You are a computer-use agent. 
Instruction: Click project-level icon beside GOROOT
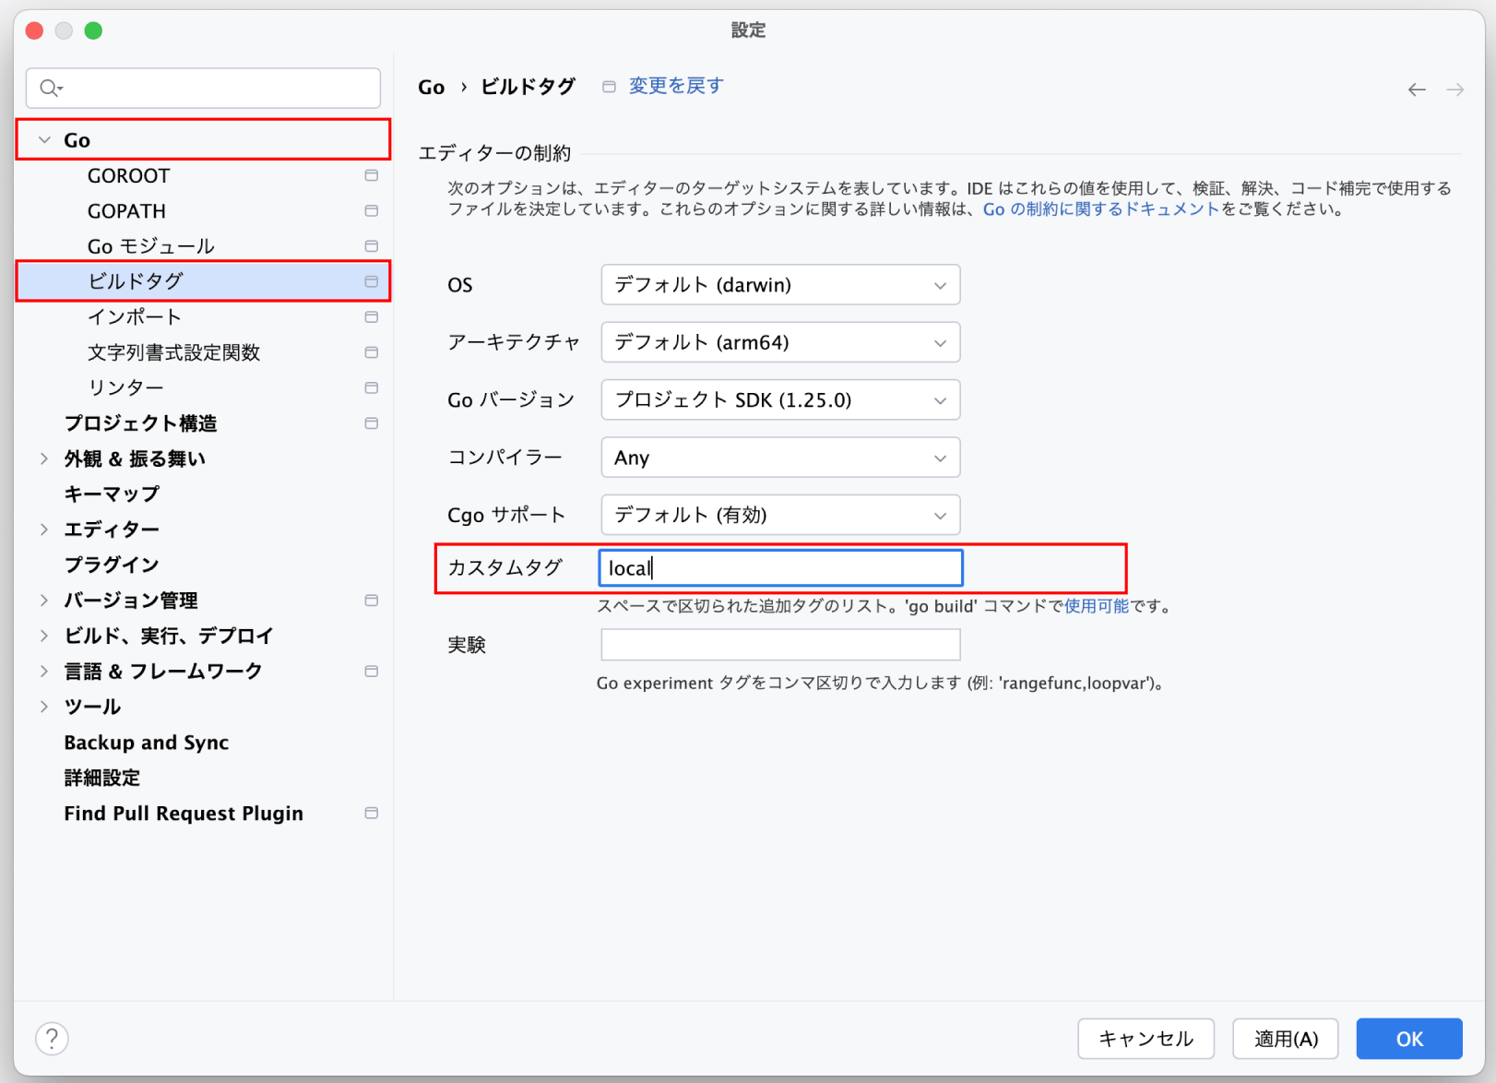tap(371, 175)
